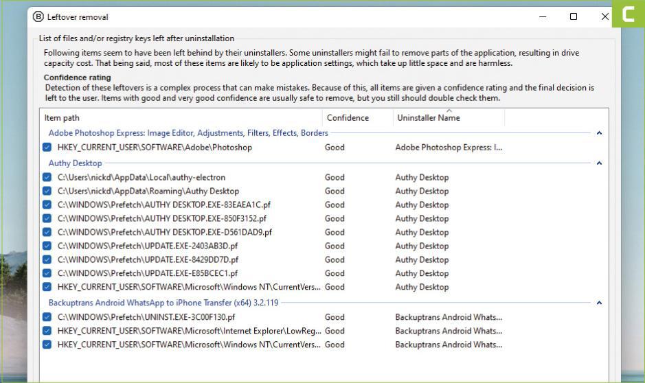
Task: Uncheck the Backuptrans Windows NT registry key
Action: [x=47, y=345]
